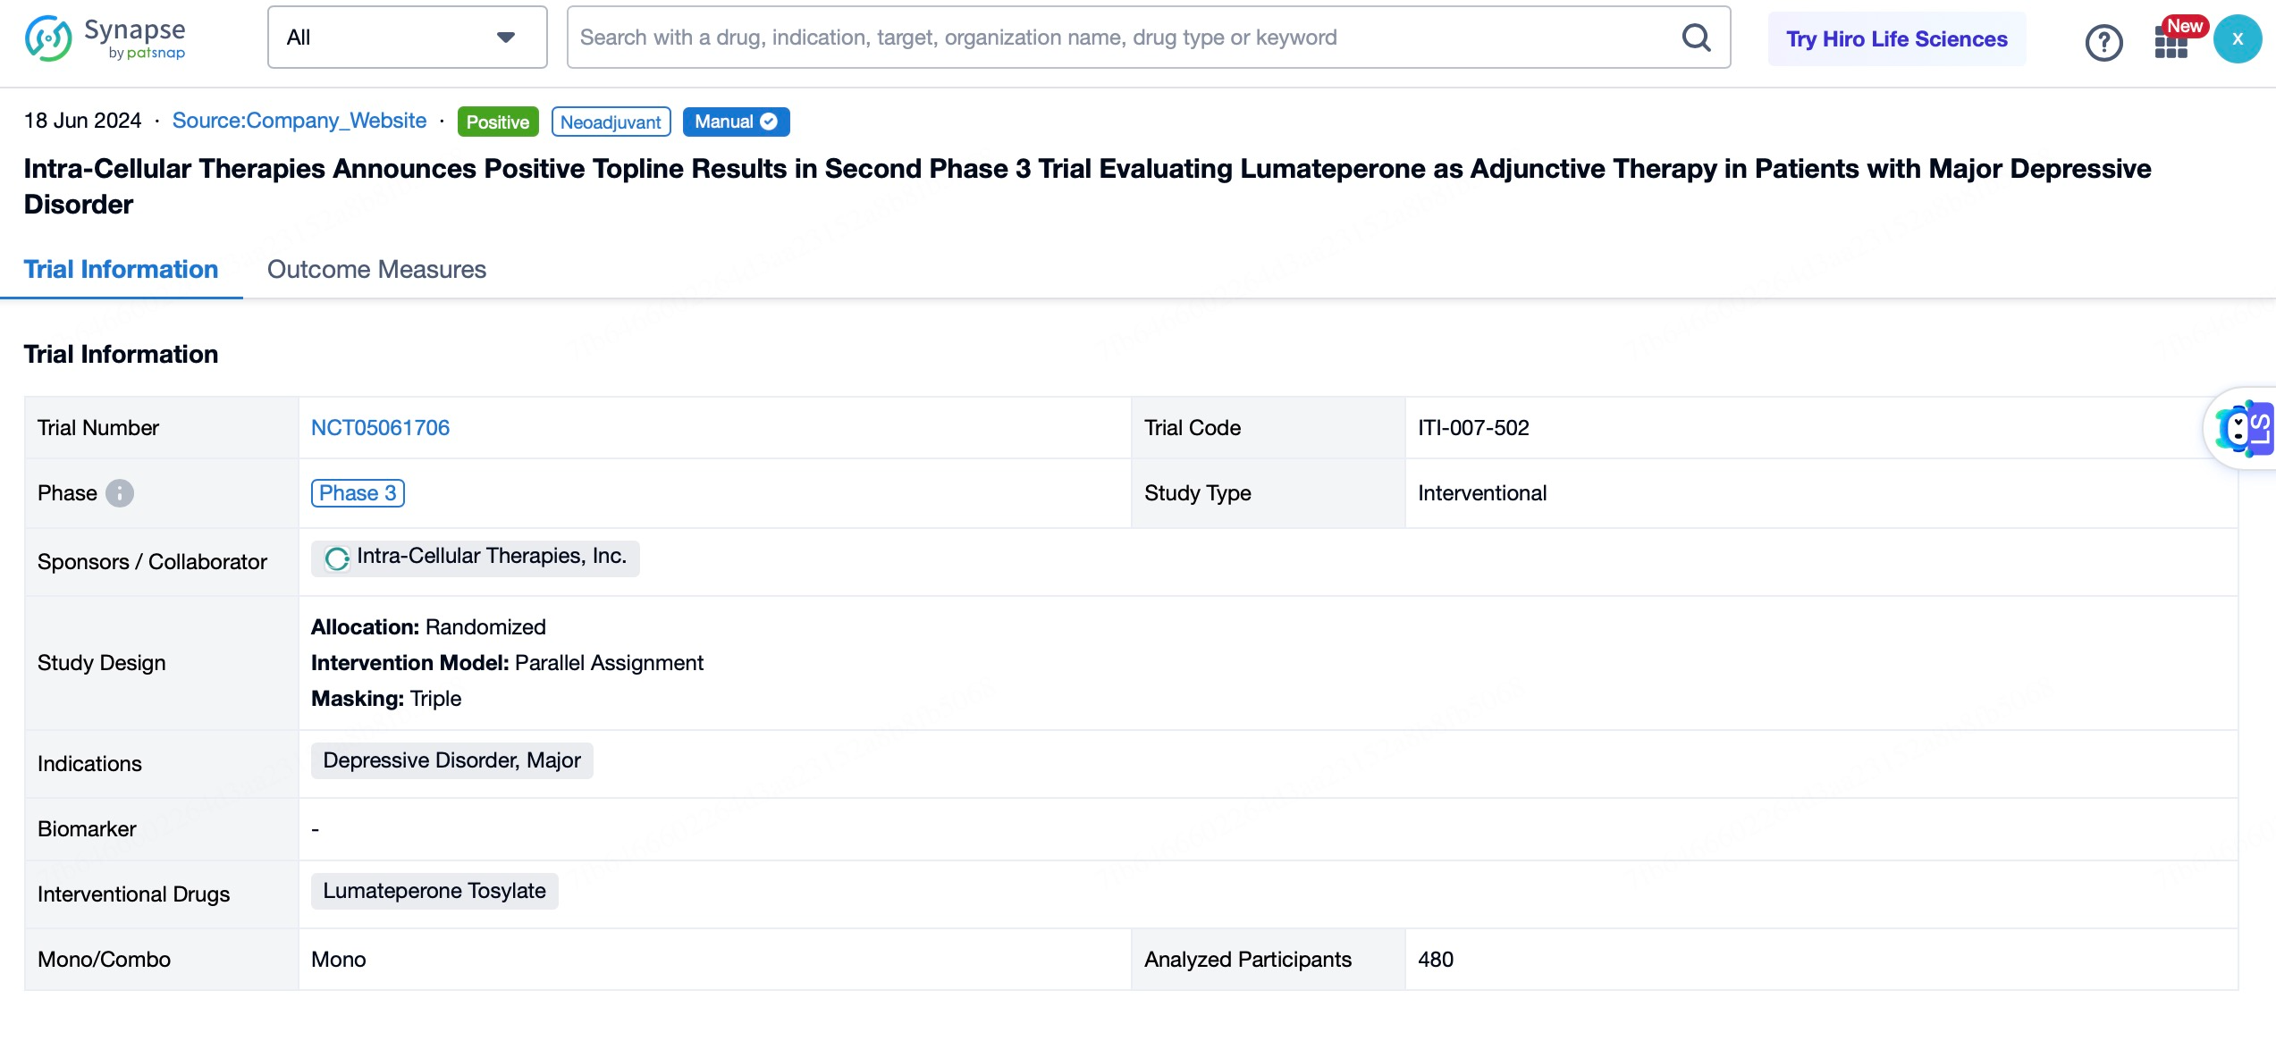Click the Intra-Cellular Therapies spinner icon
Screen dimensions: 2276x1049
click(x=335, y=558)
